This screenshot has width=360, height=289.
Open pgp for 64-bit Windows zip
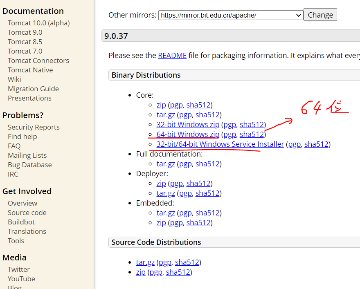coord(229,134)
